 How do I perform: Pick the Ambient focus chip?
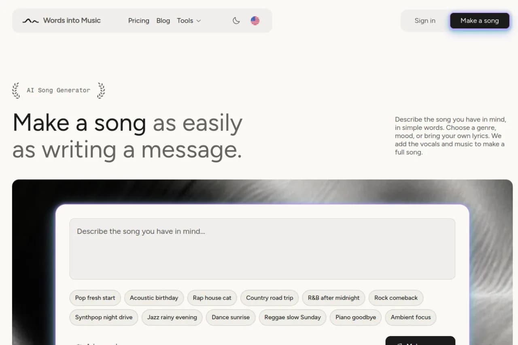[411, 317]
